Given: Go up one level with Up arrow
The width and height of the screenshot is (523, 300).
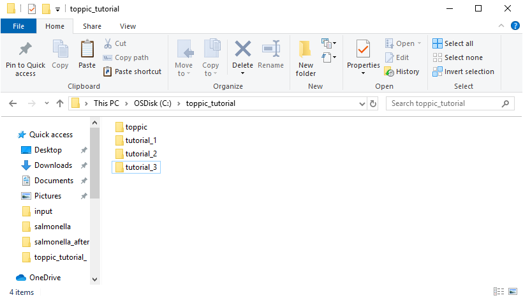Looking at the screenshot, I should coord(60,103).
